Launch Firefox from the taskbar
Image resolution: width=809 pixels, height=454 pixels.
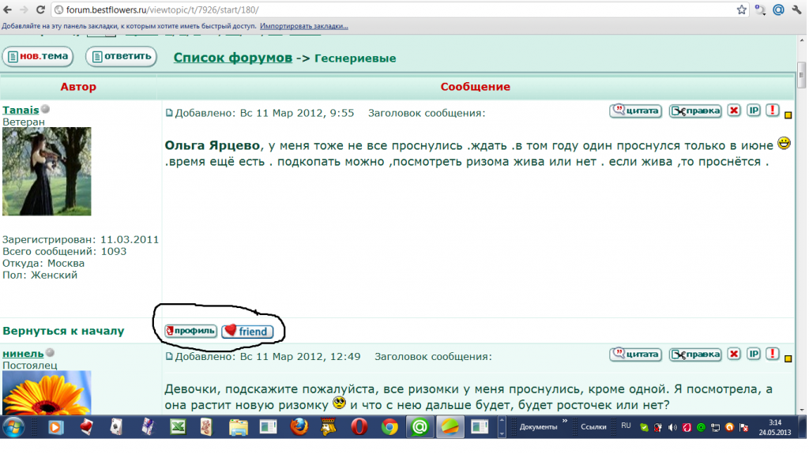point(298,427)
